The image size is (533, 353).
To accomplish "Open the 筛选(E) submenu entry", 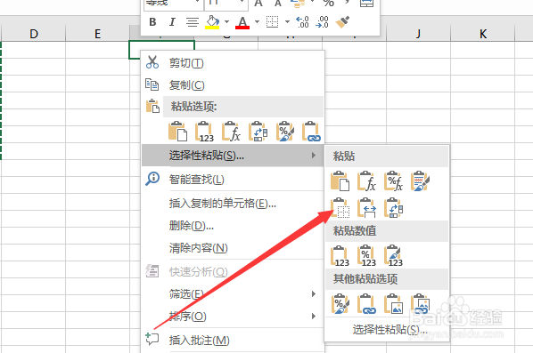I will 233,294.
